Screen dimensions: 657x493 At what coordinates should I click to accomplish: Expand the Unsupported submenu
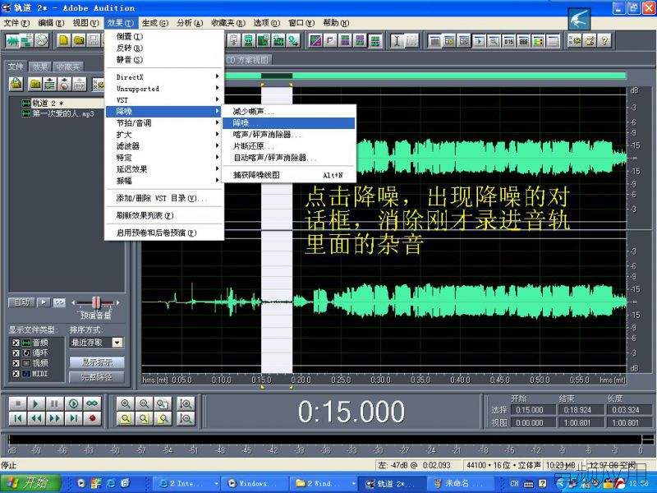point(163,89)
